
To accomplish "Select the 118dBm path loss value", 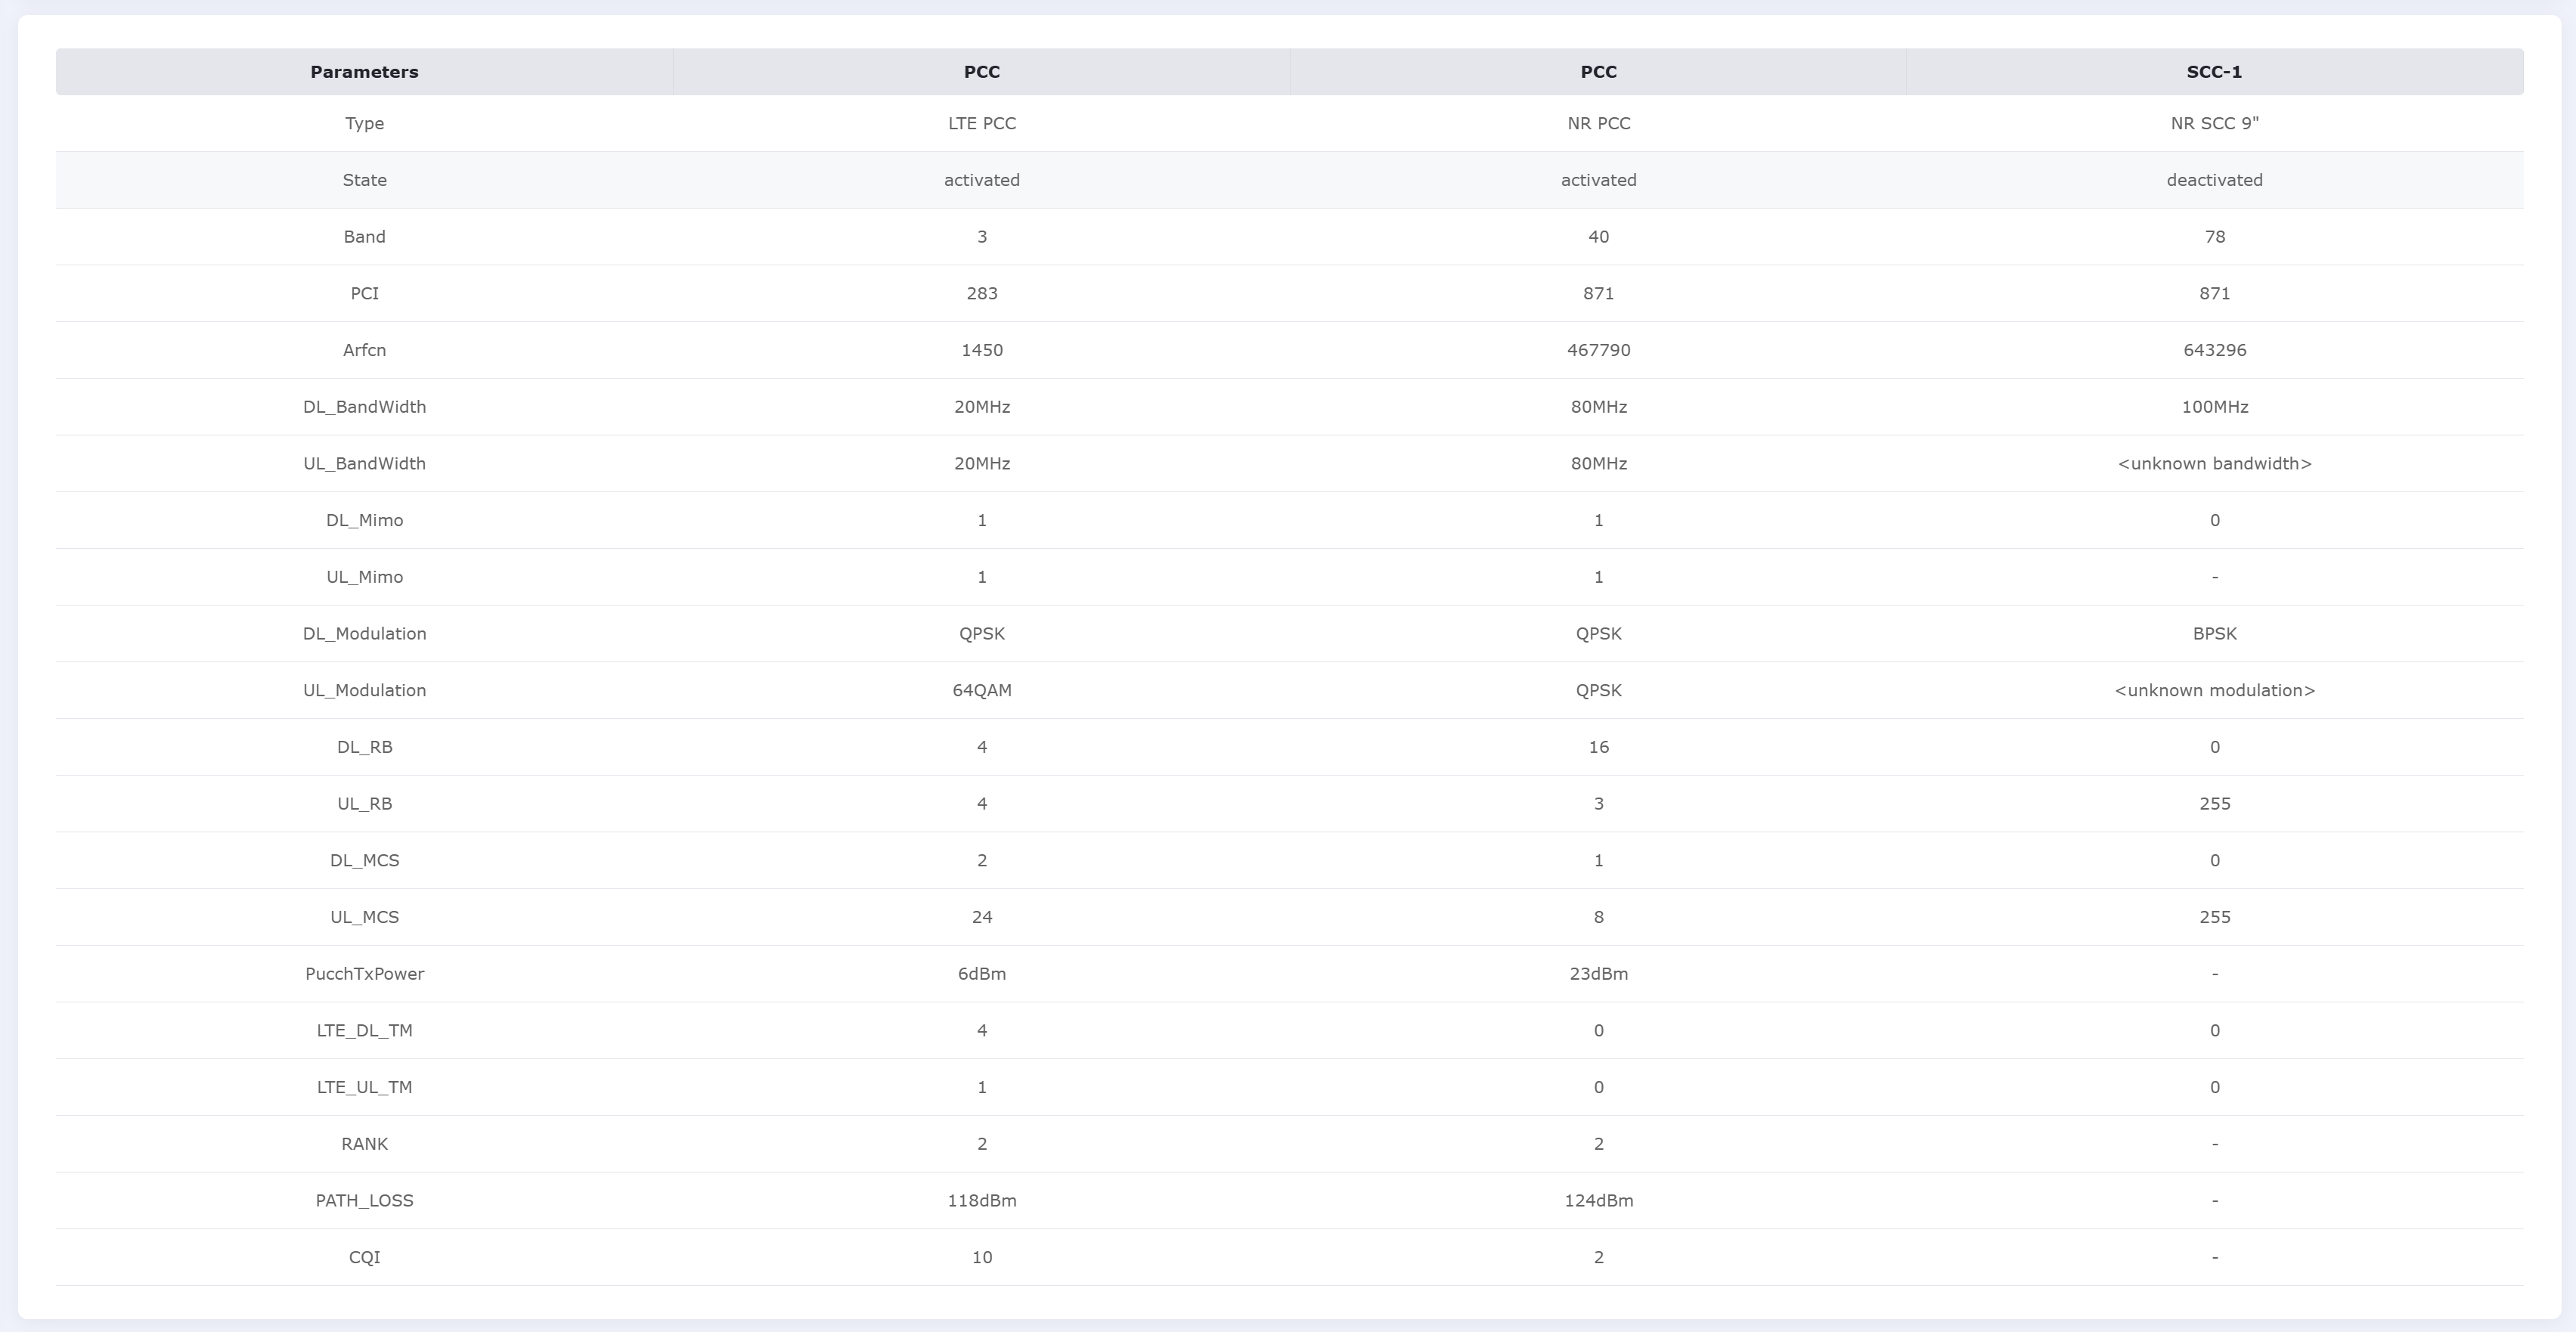I will click(982, 1200).
